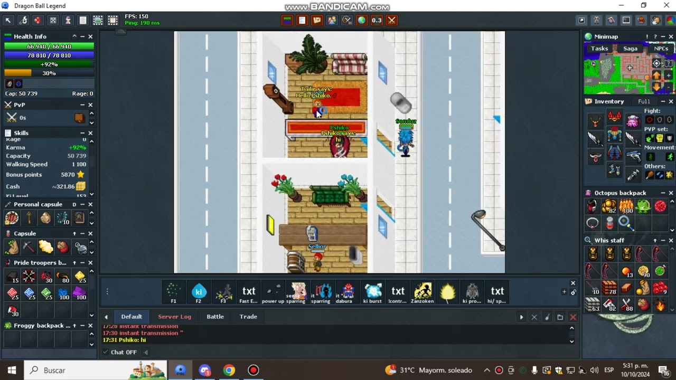Click the orange up arrow on minimap
The width and height of the screenshot is (676, 380).
(x=657, y=75)
